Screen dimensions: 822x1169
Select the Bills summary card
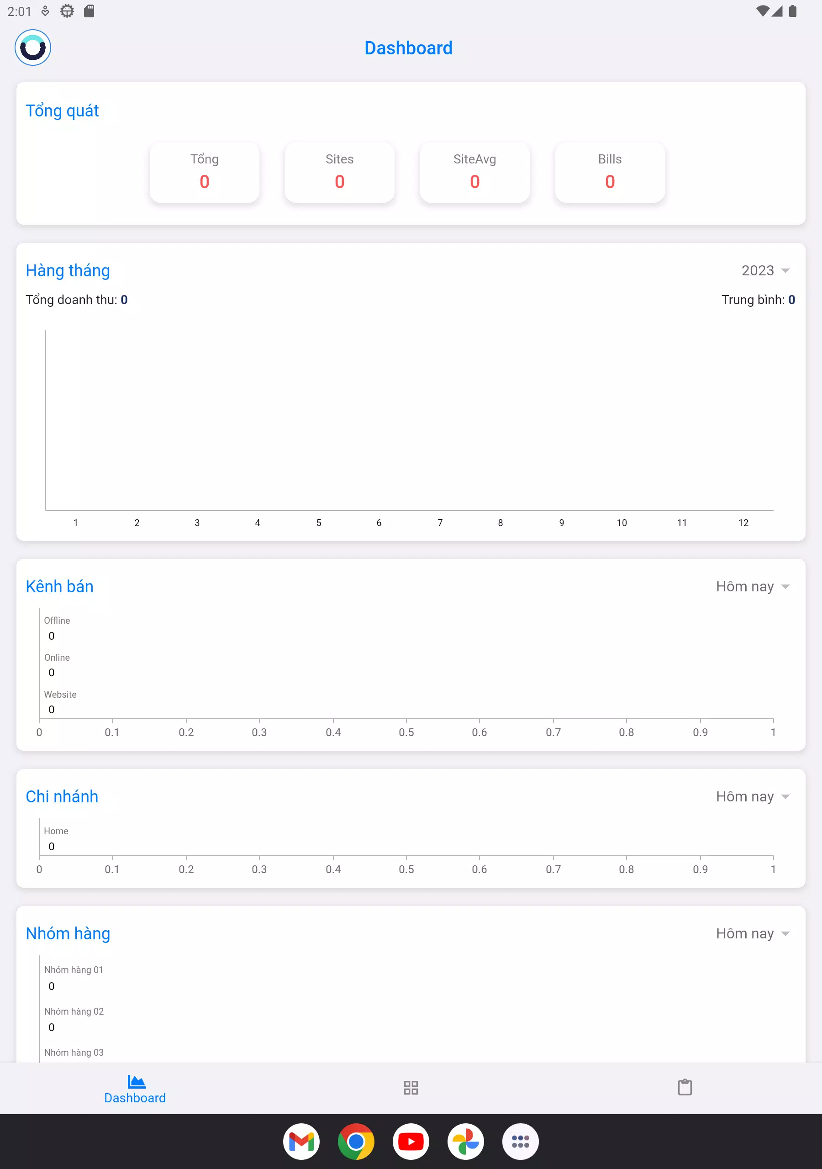tap(610, 172)
